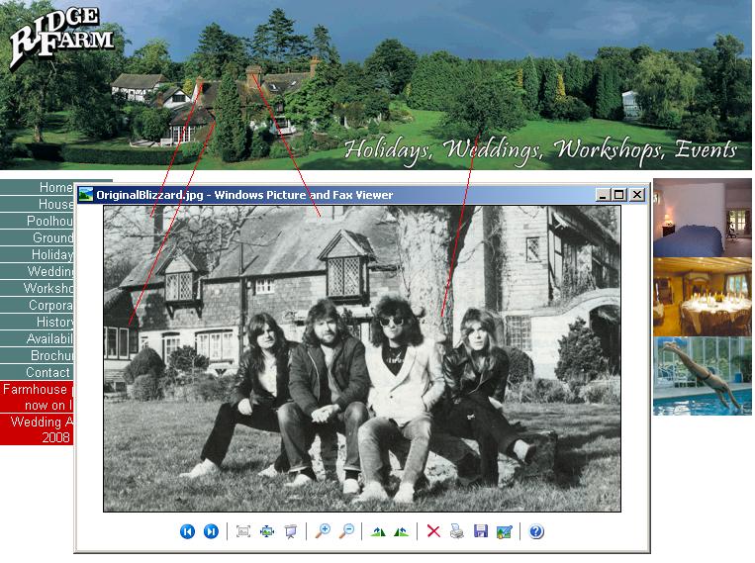Image resolution: width=755 pixels, height=563 pixels.
Task: Zoom out of the picture
Action: coord(346,532)
